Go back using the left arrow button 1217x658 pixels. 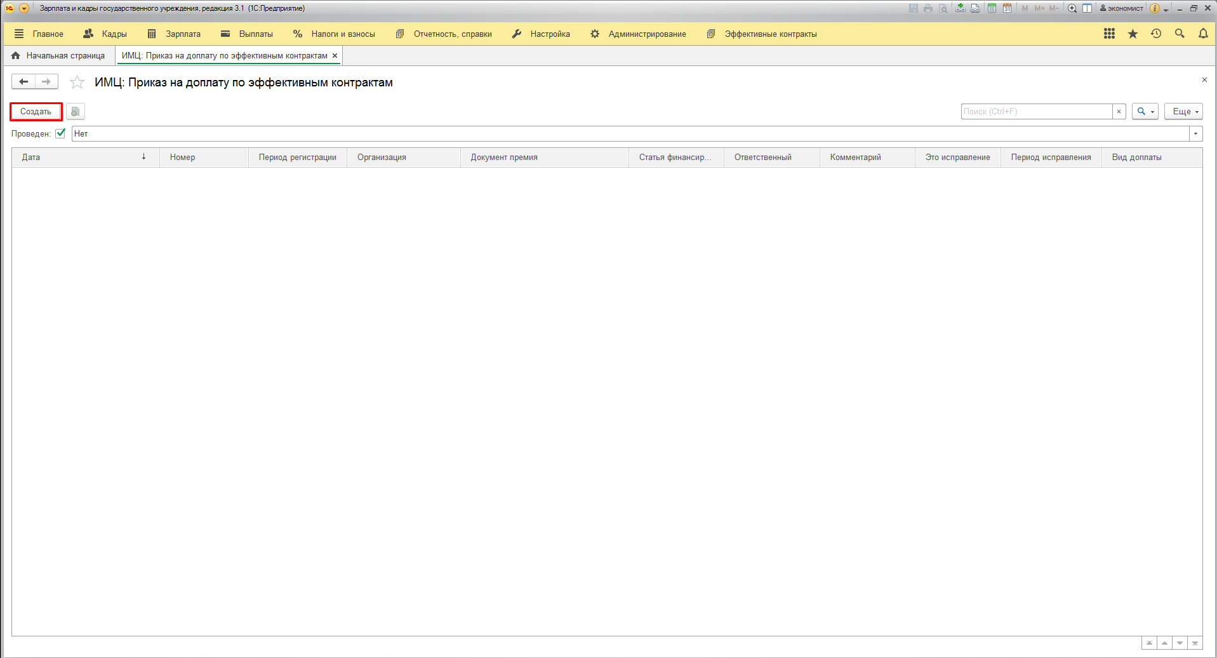[x=23, y=82]
